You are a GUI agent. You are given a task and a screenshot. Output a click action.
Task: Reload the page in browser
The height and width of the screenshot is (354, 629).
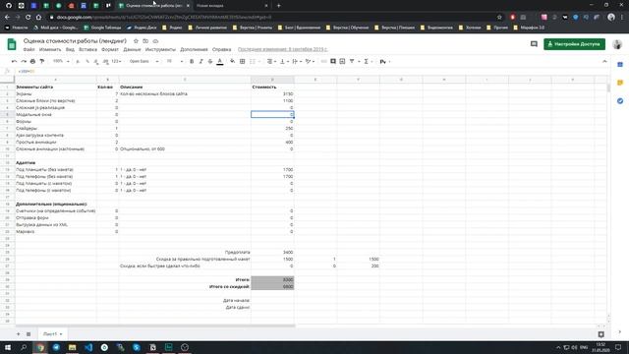[29, 18]
